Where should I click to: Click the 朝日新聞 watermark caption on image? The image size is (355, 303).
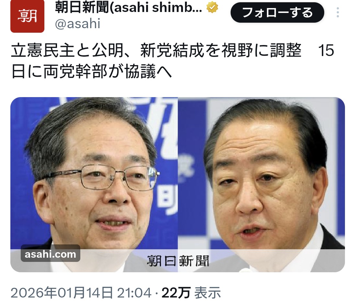[178, 261]
